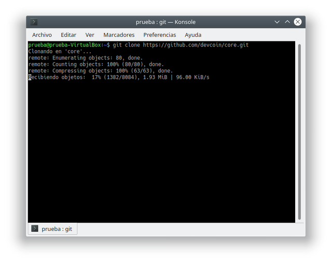This screenshot has width=332, height=263.
Task: Open the Editar menu
Action: tap(68, 35)
